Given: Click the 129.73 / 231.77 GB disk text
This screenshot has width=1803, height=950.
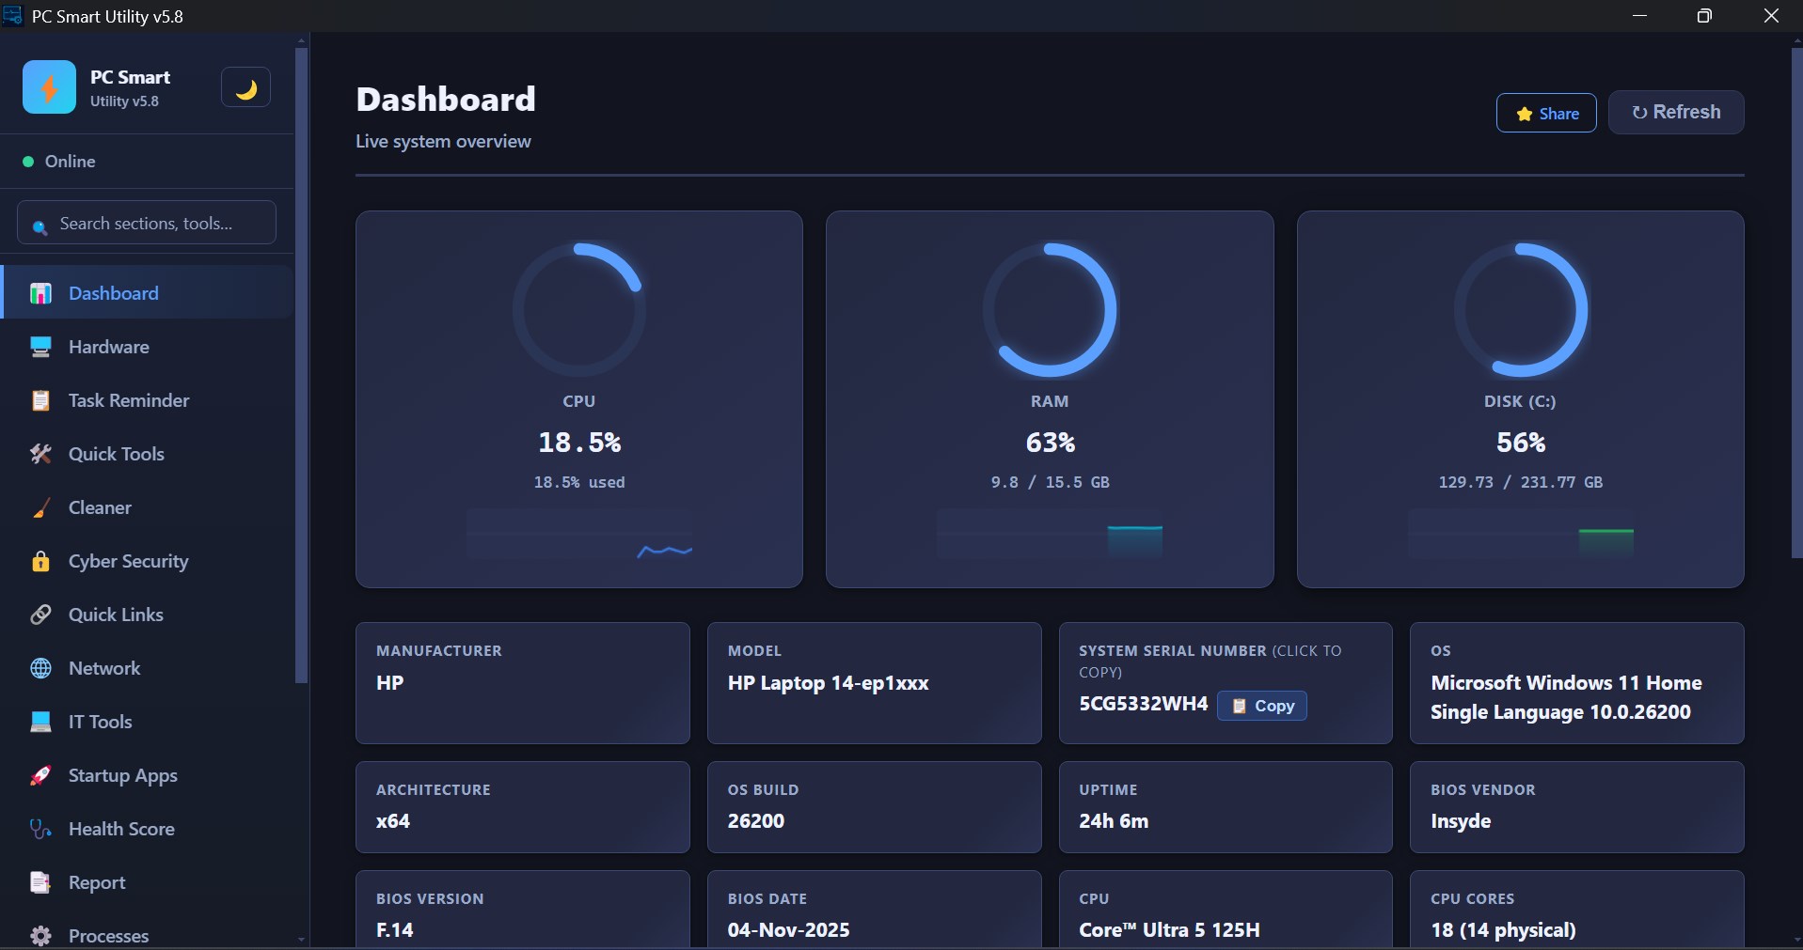Looking at the screenshot, I should [1521, 482].
